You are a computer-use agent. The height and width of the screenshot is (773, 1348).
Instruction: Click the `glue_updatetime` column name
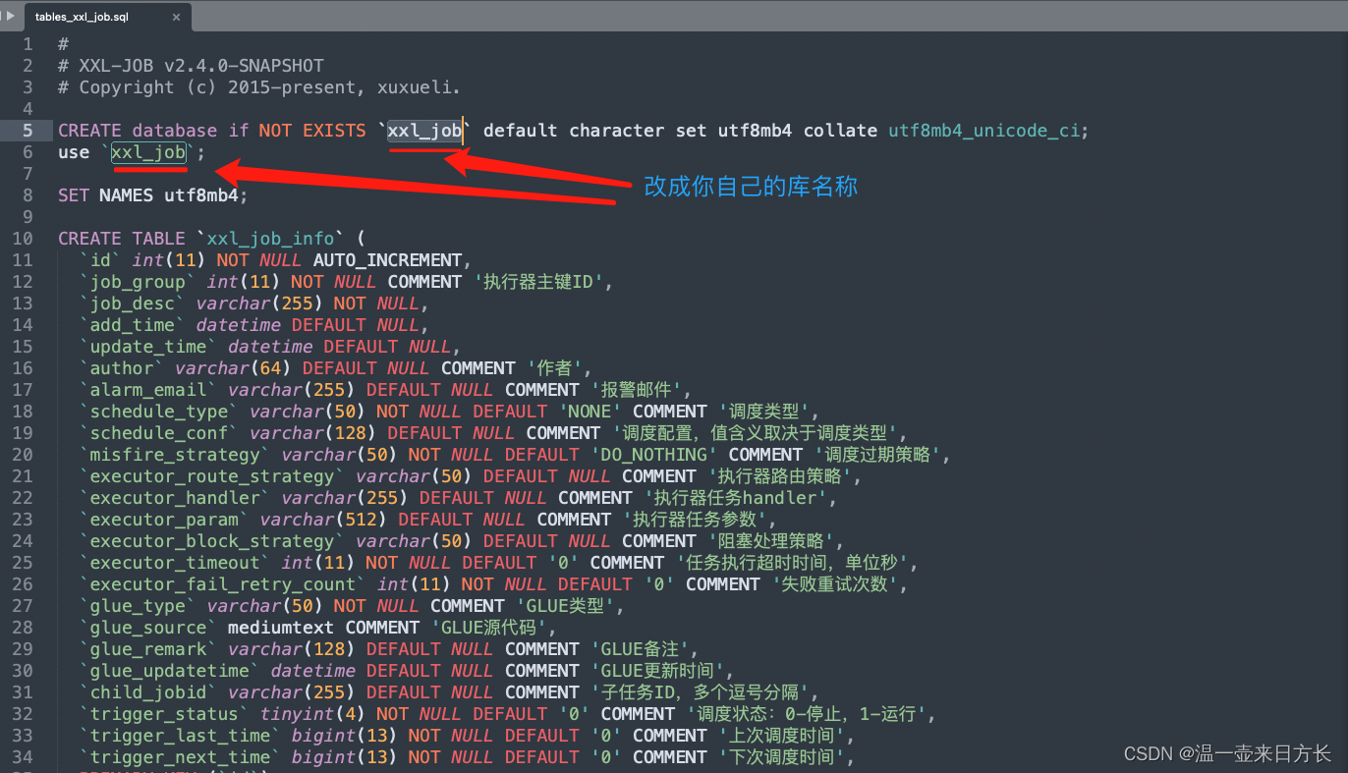[170, 671]
